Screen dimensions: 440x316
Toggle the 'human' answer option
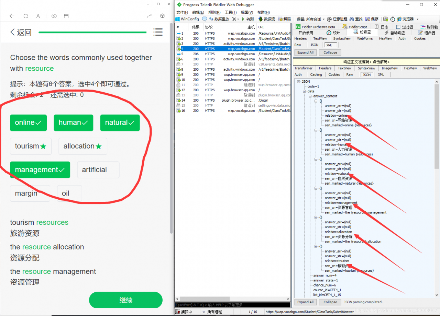tap(73, 123)
